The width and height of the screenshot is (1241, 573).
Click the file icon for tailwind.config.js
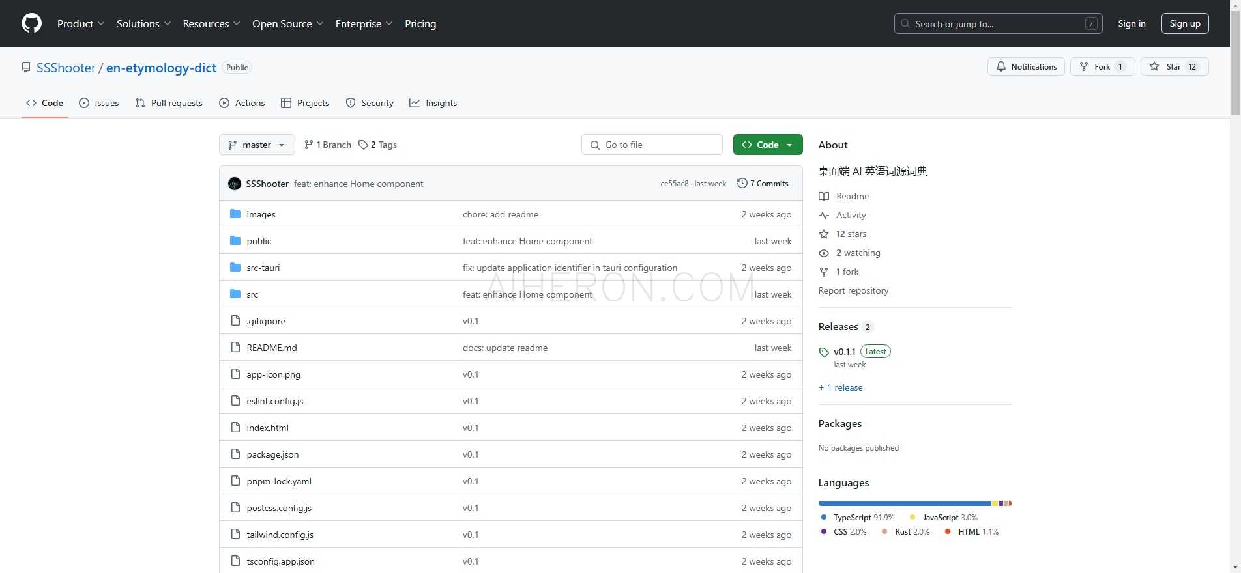click(x=235, y=535)
